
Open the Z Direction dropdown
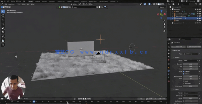click(191, 96)
